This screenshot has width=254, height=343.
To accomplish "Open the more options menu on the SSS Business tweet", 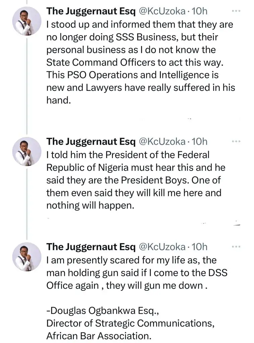I will tap(236, 11).
